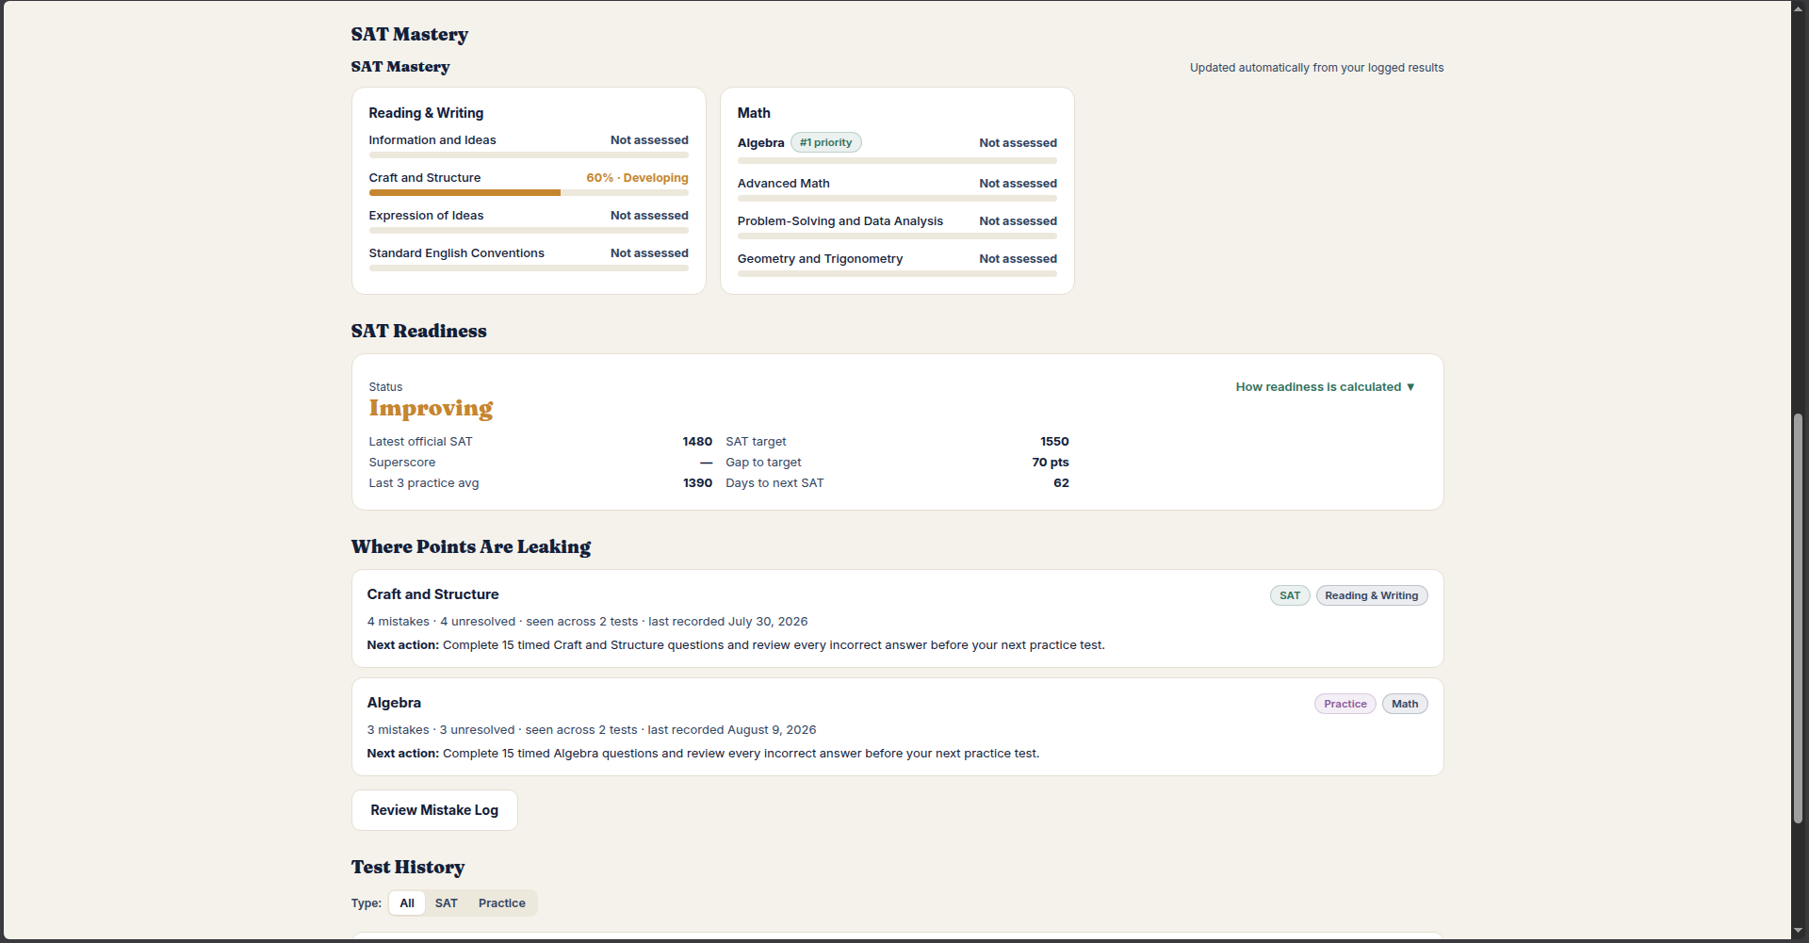
Task: Click the 60% · Developing label
Action: tap(637, 178)
